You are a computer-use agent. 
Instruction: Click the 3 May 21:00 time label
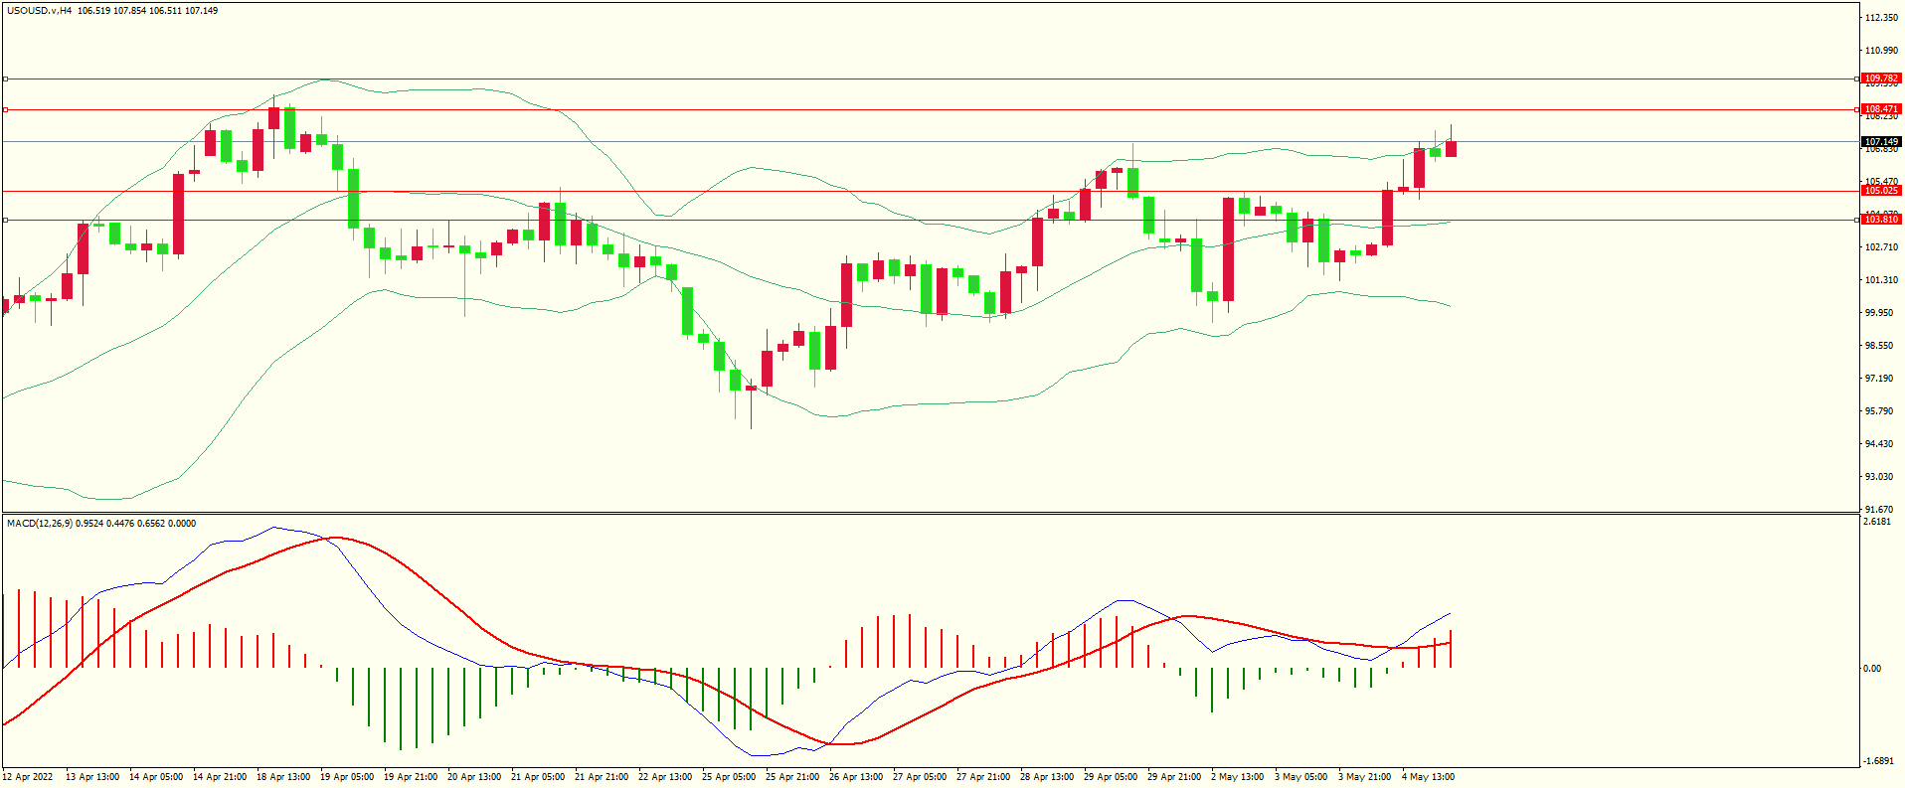click(1364, 777)
